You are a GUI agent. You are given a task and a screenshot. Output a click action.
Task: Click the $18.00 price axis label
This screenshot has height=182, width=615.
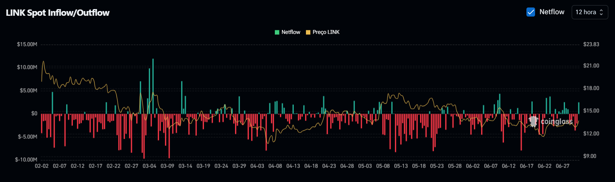coord(591,88)
